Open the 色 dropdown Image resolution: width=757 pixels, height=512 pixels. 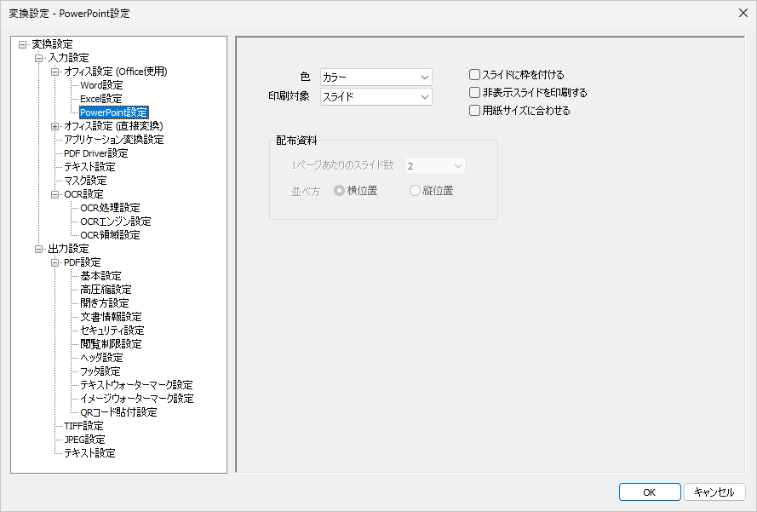coord(423,76)
